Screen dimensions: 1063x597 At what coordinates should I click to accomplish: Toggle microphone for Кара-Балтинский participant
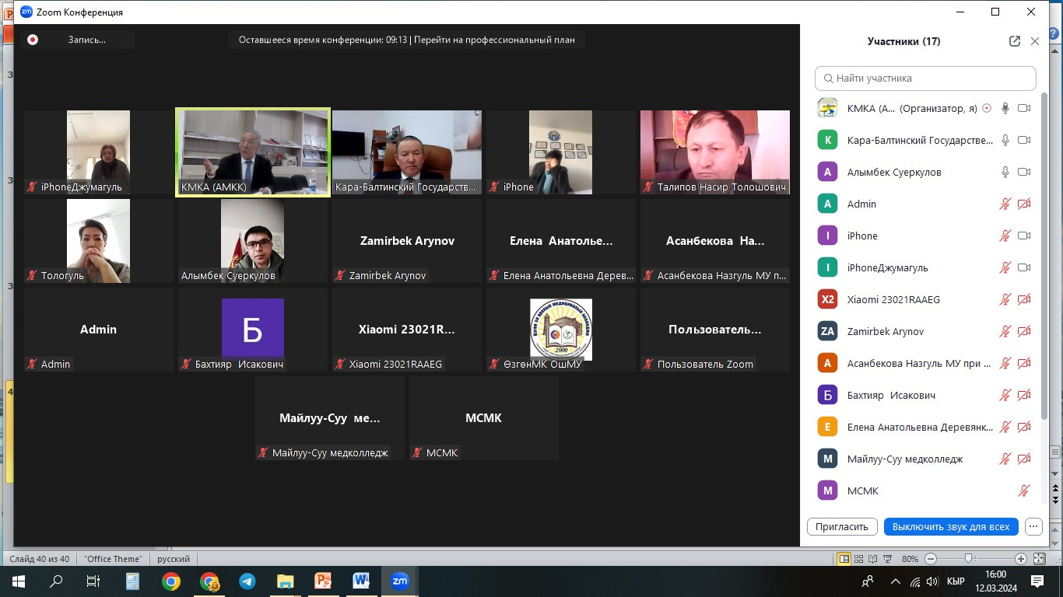(1005, 140)
